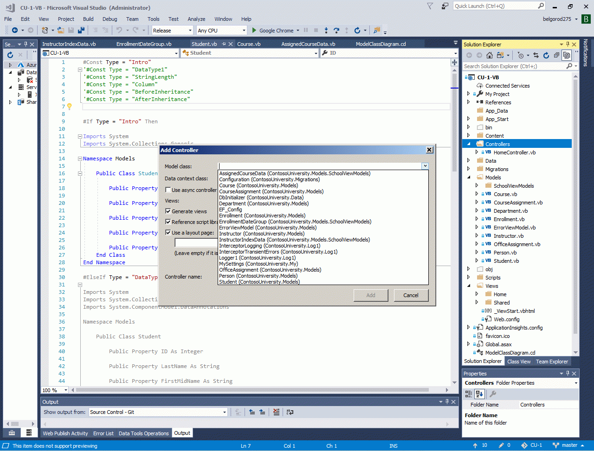Uncheck the Generate views checkbox

click(x=168, y=211)
